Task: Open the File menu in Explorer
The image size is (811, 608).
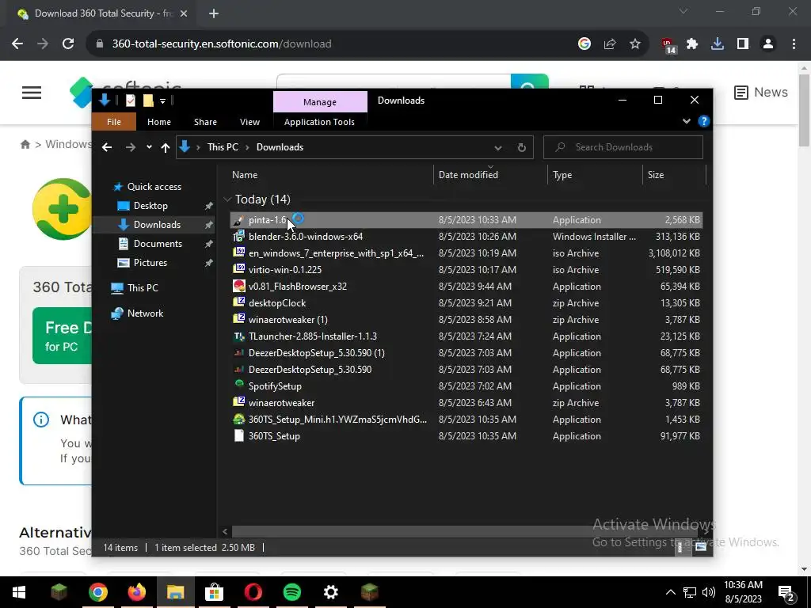Action: [x=114, y=122]
